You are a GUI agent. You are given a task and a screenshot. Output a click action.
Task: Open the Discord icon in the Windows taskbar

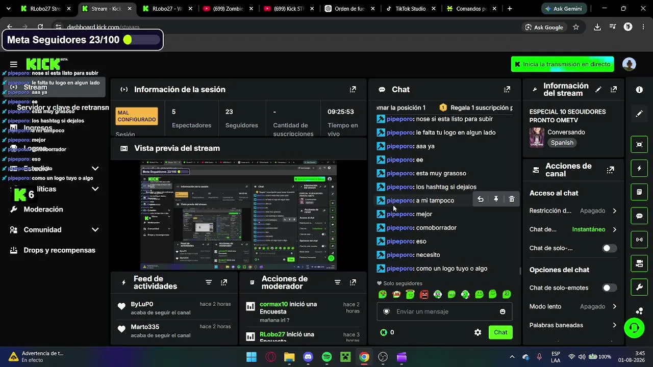click(308, 357)
